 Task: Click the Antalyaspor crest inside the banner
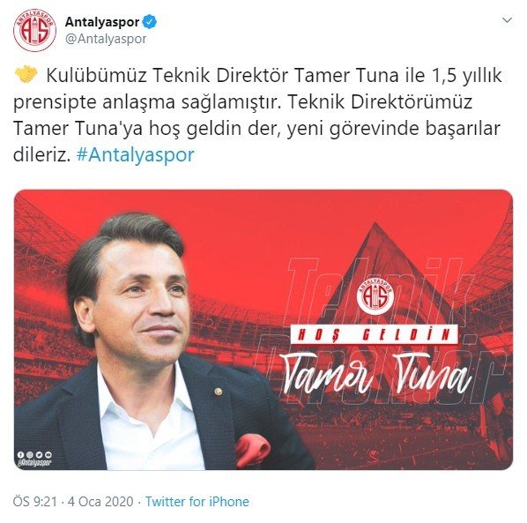point(375,296)
